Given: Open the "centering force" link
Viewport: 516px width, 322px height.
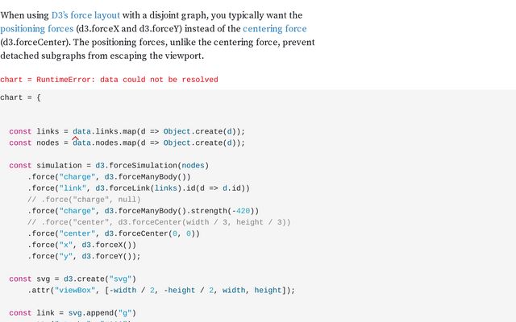Looking at the screenshot, I should coord(277,29).
